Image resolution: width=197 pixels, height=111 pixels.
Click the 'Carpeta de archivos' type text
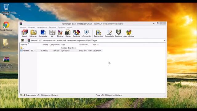[x=69, y=48]
